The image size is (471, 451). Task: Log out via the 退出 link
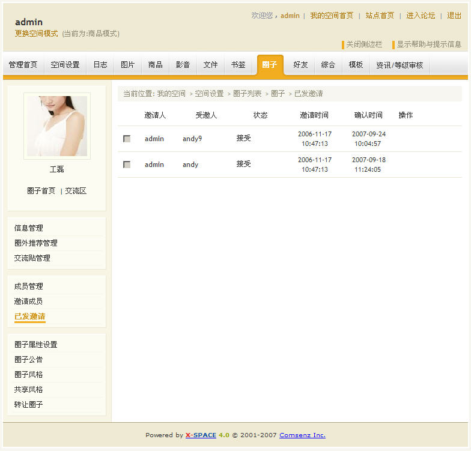[454, 16]
